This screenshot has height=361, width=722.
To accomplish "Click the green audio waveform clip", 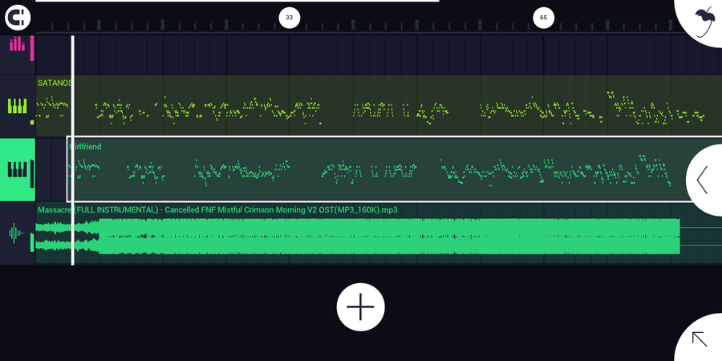I will [357, 236].
